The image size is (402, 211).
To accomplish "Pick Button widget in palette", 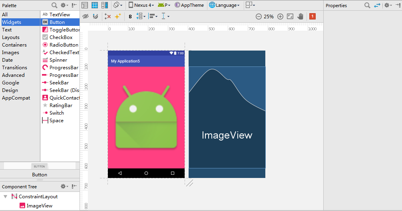I will (x=60, y=22).
